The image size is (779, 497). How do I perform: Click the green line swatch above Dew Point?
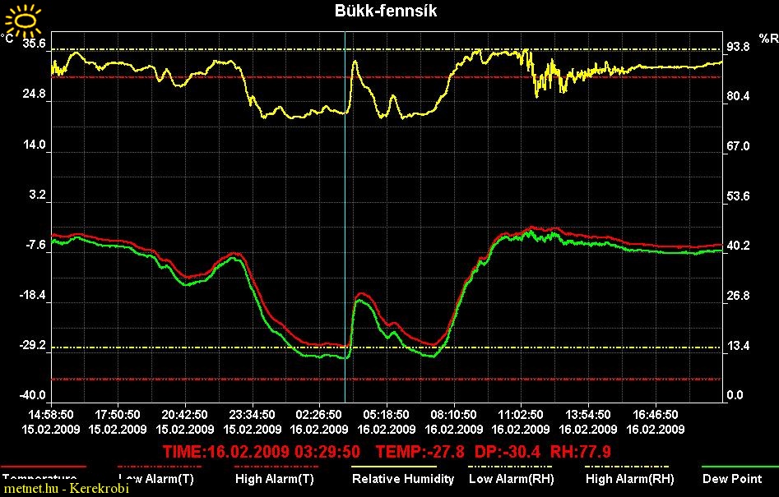coord(738,466)
